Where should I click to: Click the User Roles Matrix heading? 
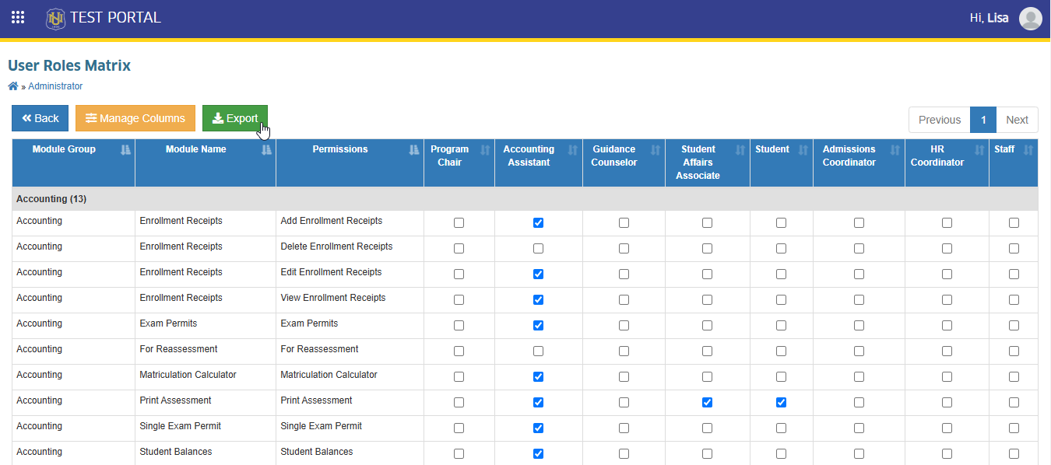(69, 66)
